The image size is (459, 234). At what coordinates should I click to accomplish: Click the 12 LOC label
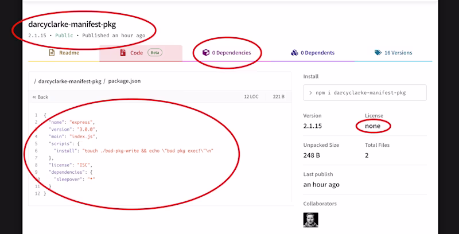(251, 97)
